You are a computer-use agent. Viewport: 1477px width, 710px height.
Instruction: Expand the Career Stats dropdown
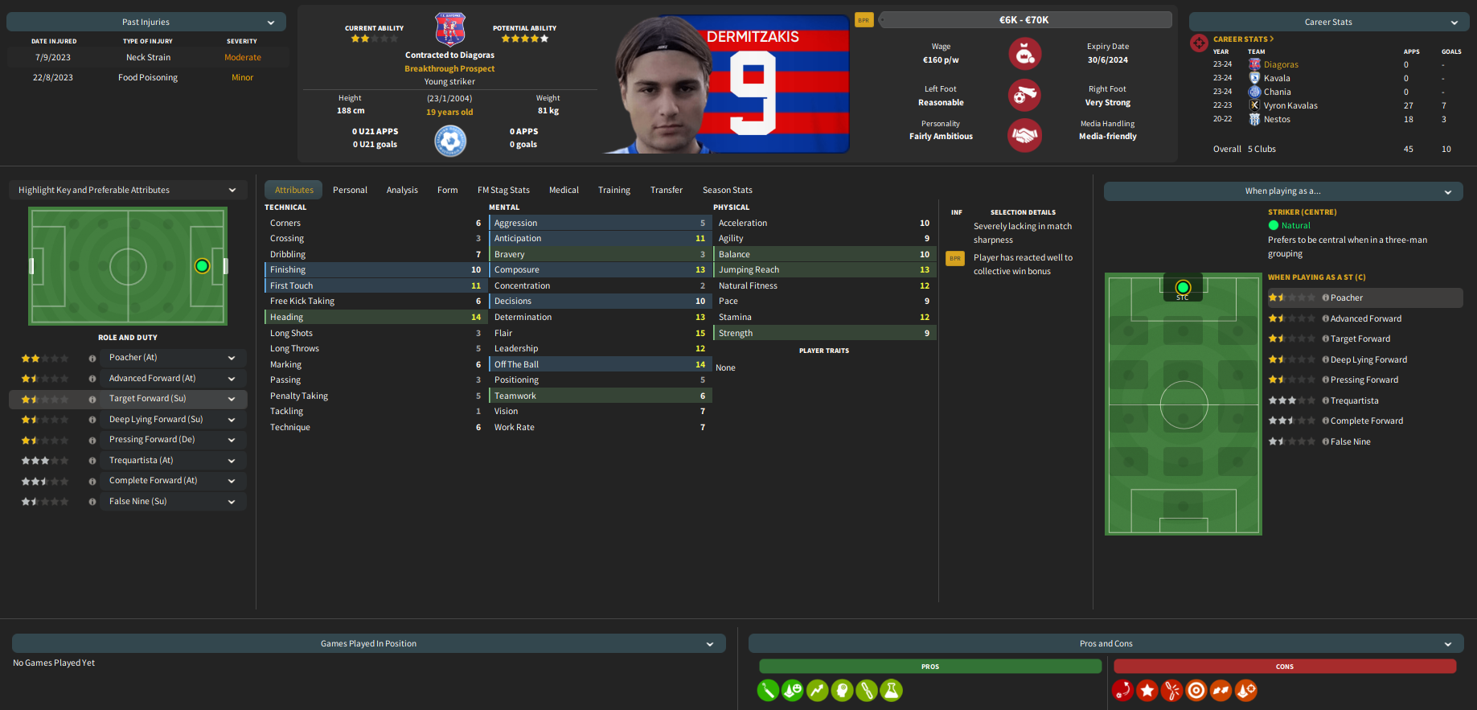[x=1328, y=22]
